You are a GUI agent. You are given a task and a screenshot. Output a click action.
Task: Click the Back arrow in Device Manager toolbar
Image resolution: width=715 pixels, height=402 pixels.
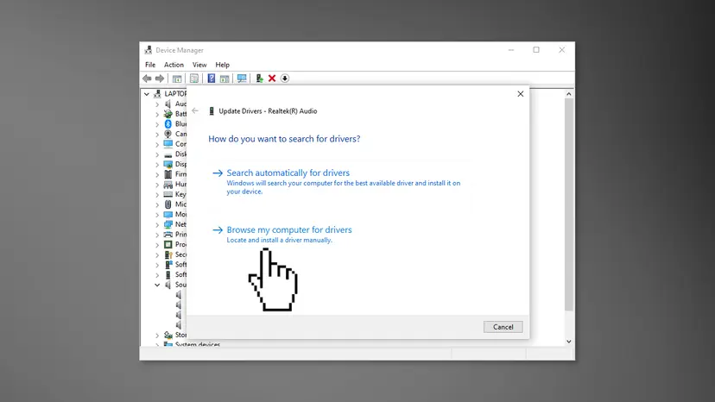(147, 79)
